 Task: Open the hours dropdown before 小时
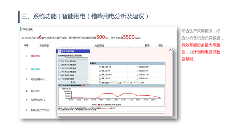coord(125,82)
